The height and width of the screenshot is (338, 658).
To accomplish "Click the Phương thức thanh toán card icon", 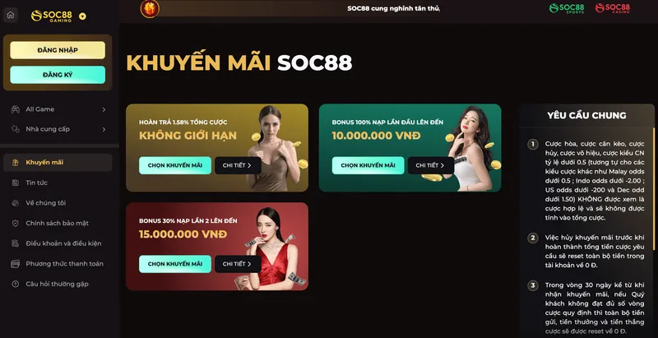I will point(16,264).
